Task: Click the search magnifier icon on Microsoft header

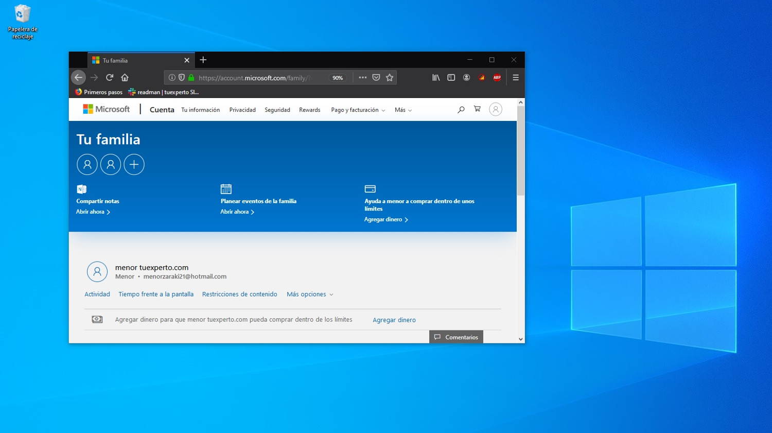Action: click(x=461, y=110)
